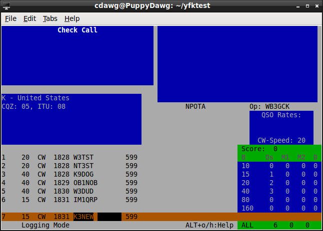Image resolution: width=323 pixels, height=231 pixels.
Task: Select the OB1NOB log line
Action: tap(85, 183)
